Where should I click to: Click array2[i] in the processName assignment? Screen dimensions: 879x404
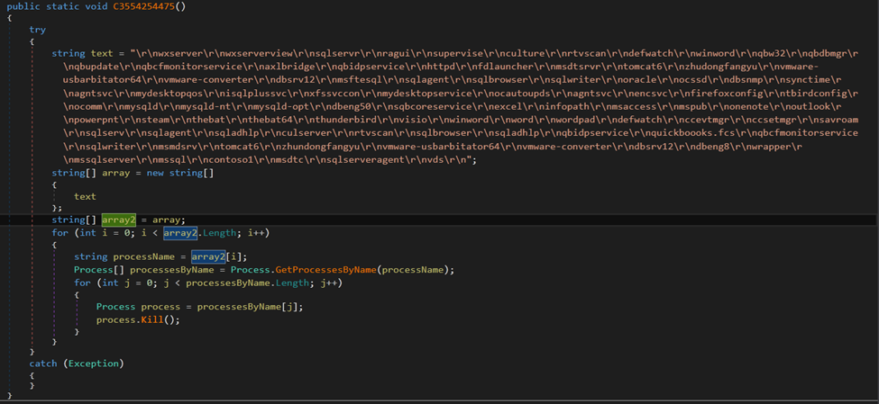click(x=210, y=256)
